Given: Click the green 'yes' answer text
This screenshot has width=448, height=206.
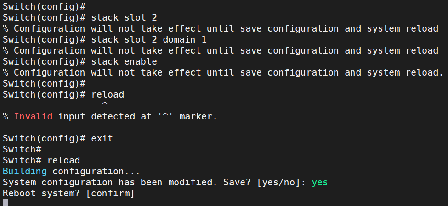Looking at the screenshot, I should (320, 182).
